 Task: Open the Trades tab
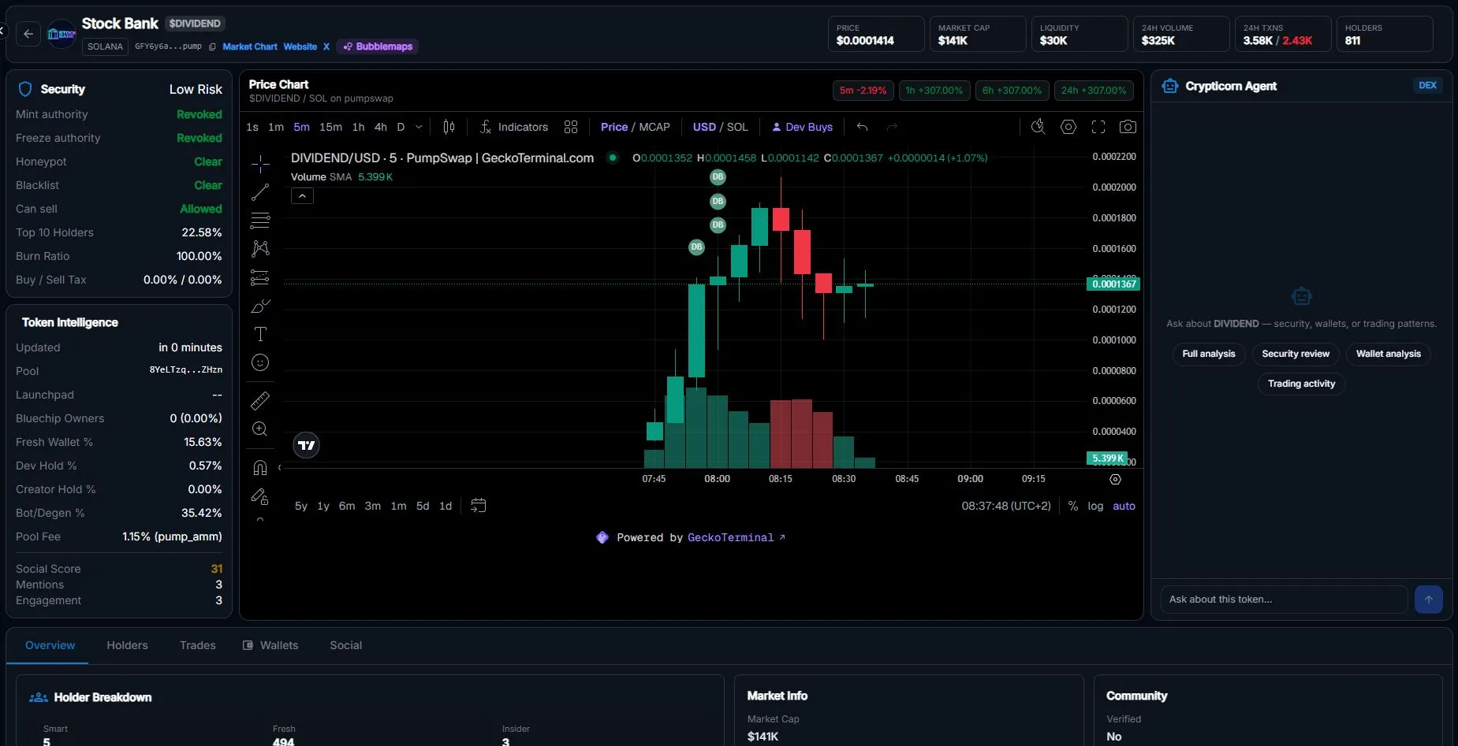click(x=197, y=645)
